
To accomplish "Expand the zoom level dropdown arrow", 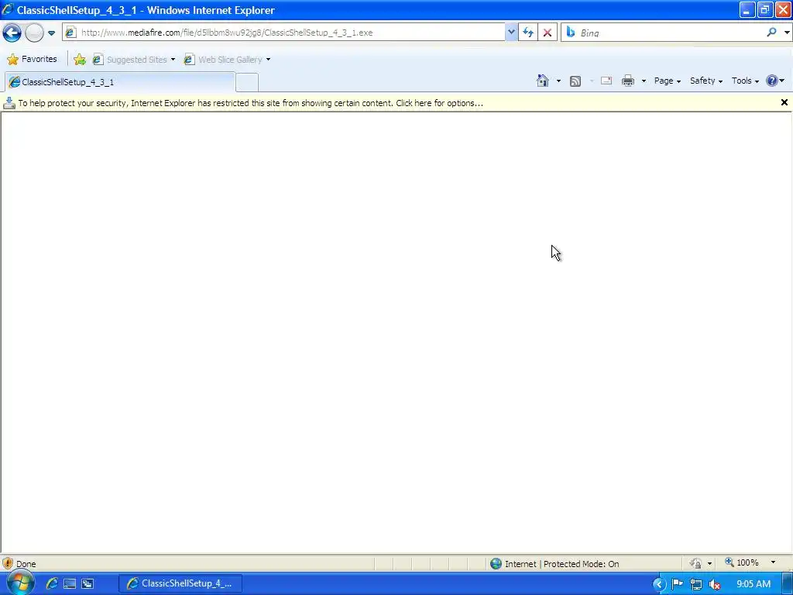I will [x=774, y=562].
